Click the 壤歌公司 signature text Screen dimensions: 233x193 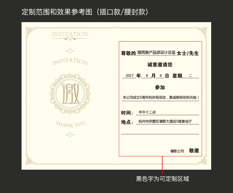tap(177, 151)
